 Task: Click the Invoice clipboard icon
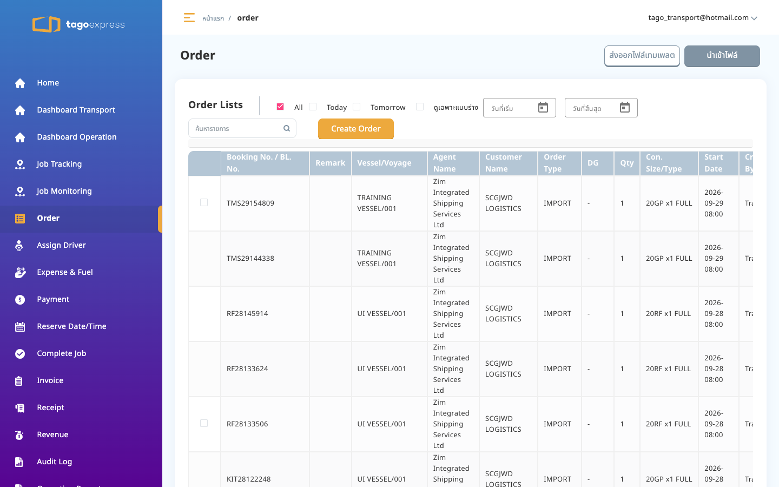(x=19, y=380)
